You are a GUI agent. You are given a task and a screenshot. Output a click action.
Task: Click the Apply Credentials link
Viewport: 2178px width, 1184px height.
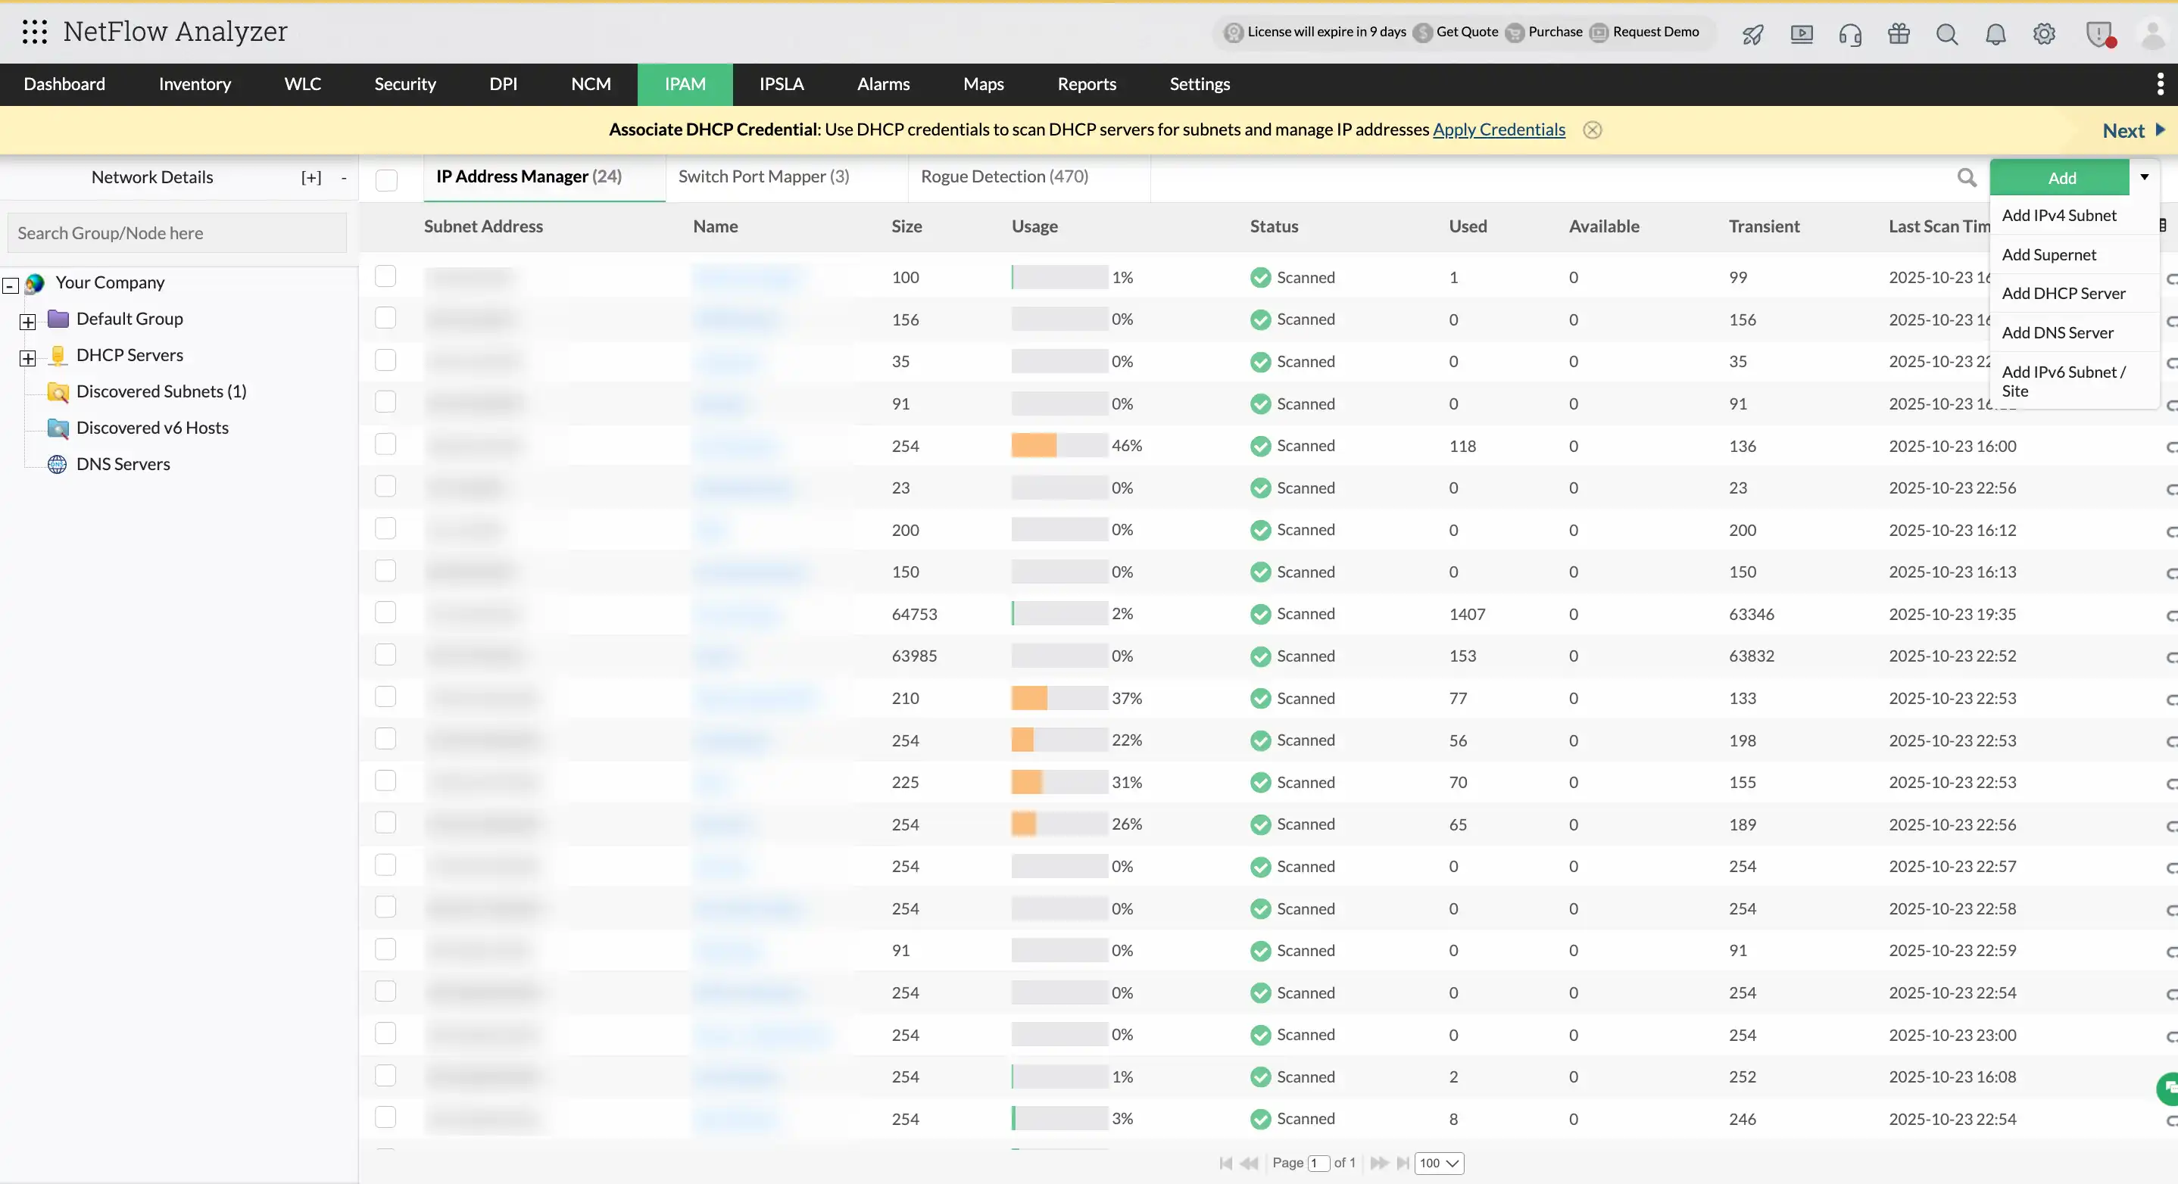tap(1498, 129)
